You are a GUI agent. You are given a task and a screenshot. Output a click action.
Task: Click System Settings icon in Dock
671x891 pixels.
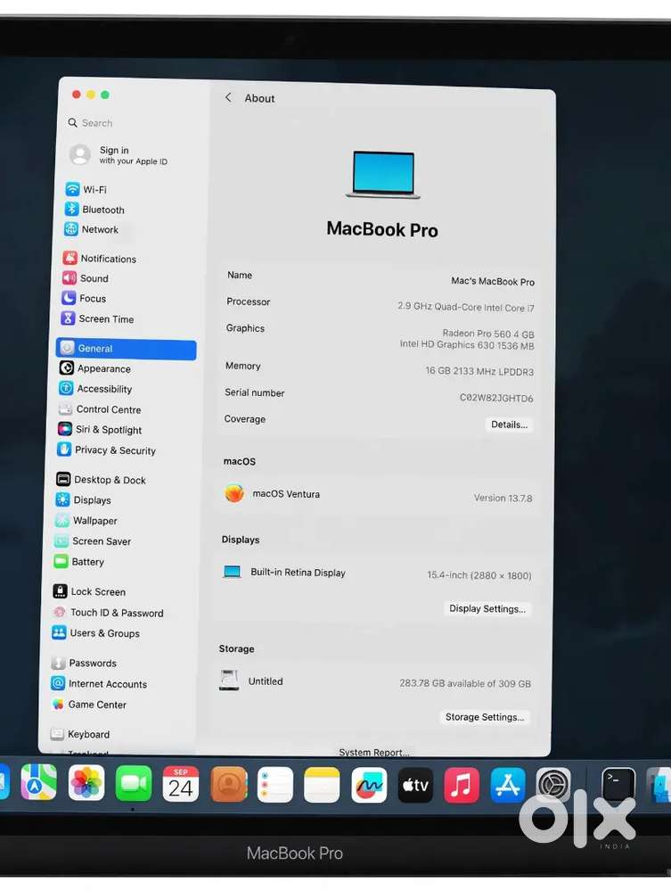(553, 785)
